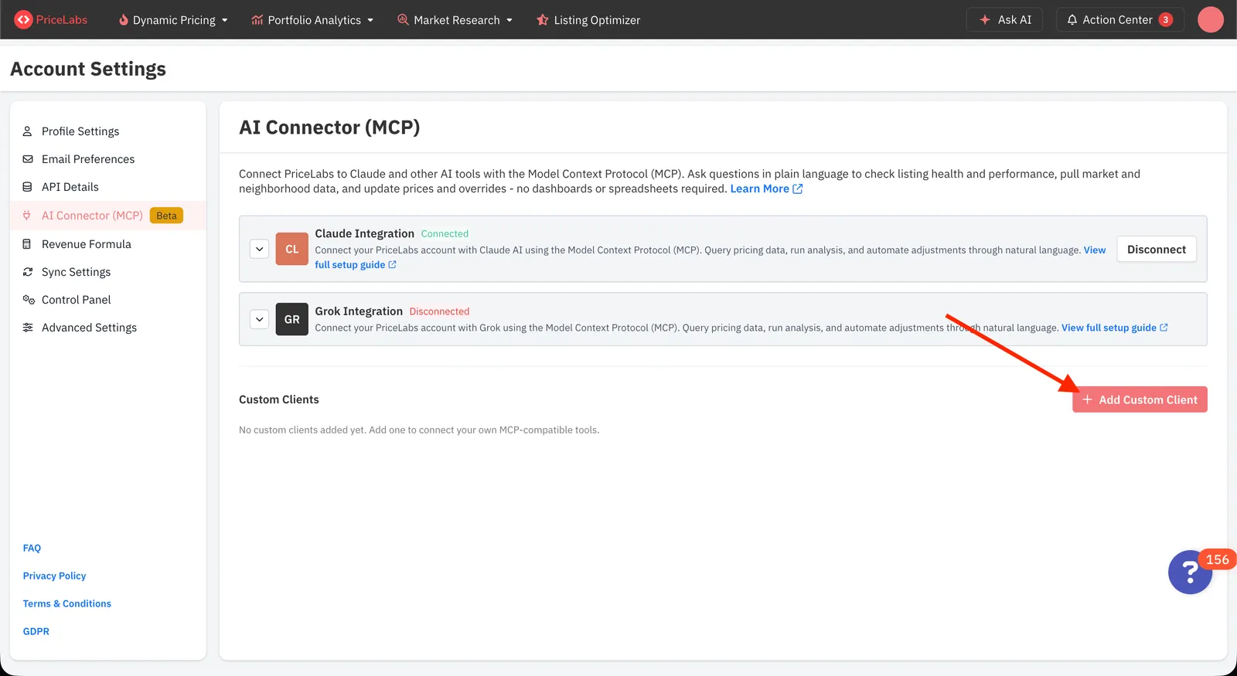
Task: Open the FAQ link
Action: click(x=32, y=548)
